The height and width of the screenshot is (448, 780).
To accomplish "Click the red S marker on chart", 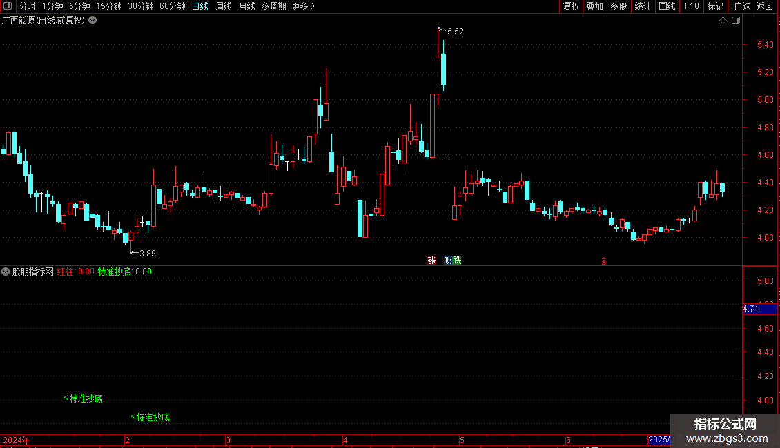I will pos(603,261).
